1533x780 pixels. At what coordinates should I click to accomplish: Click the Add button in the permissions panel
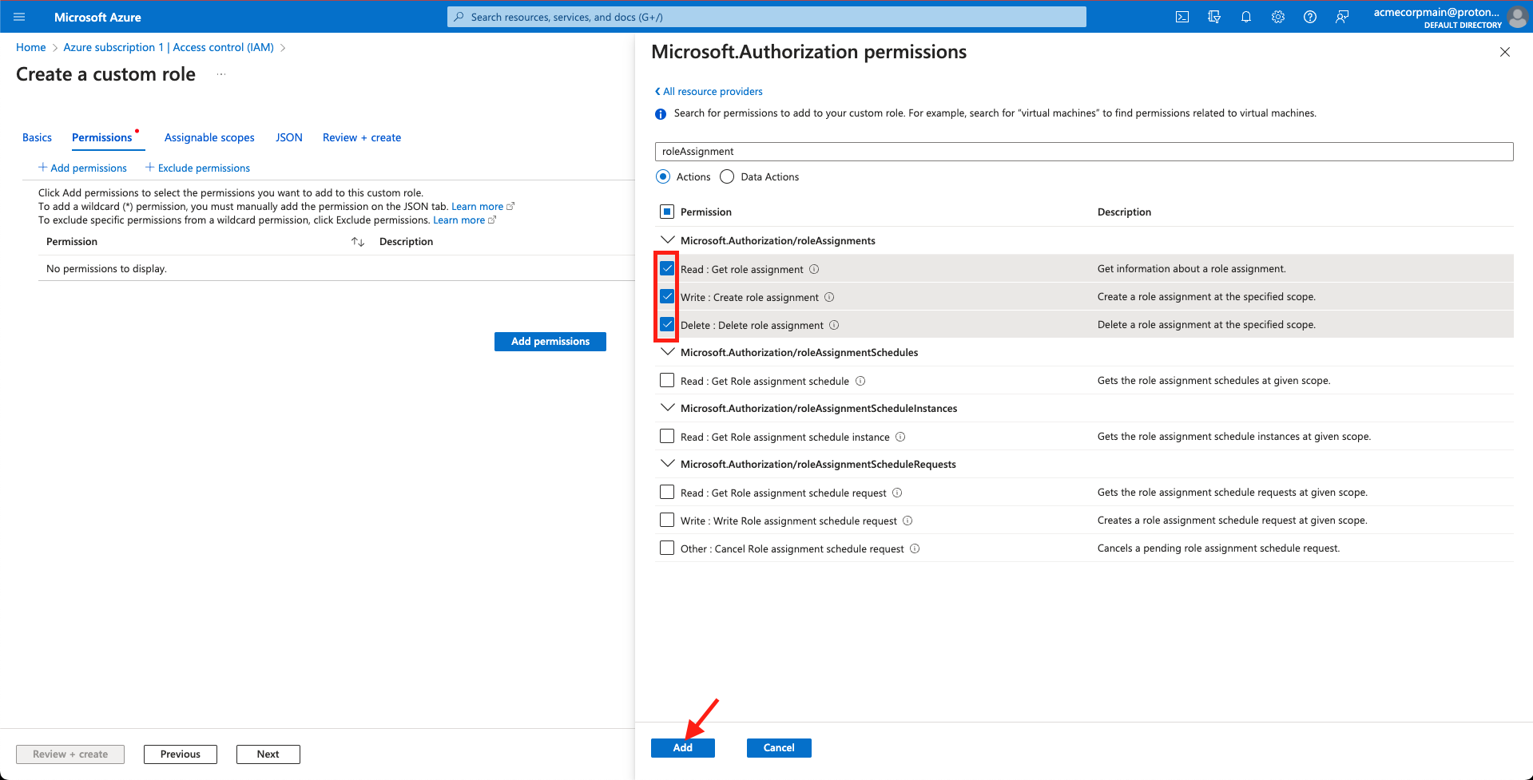click(683, 748)
